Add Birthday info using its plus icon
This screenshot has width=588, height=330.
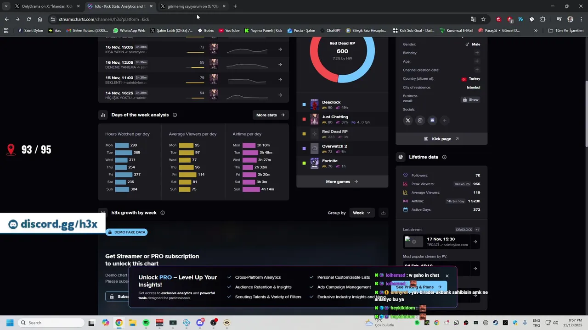[x=477, y=53]
